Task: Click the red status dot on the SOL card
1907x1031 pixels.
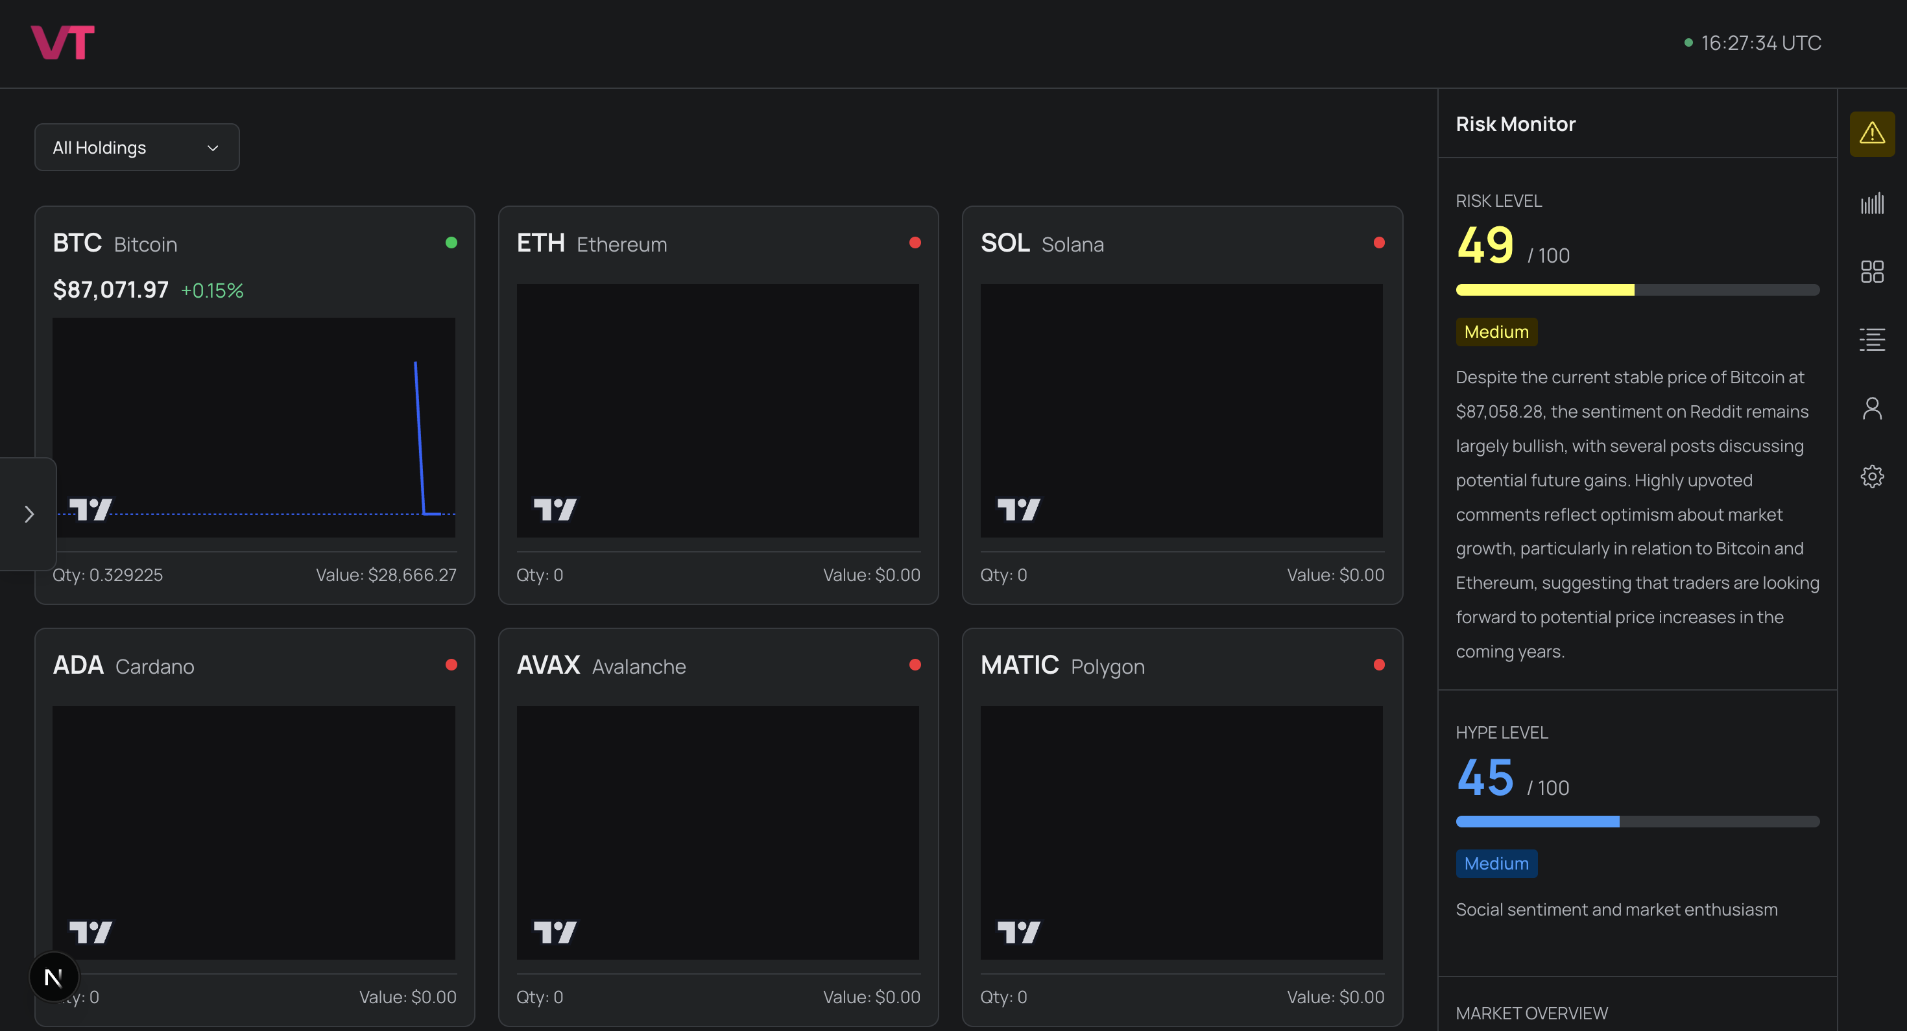Action: pos(1378,243)
